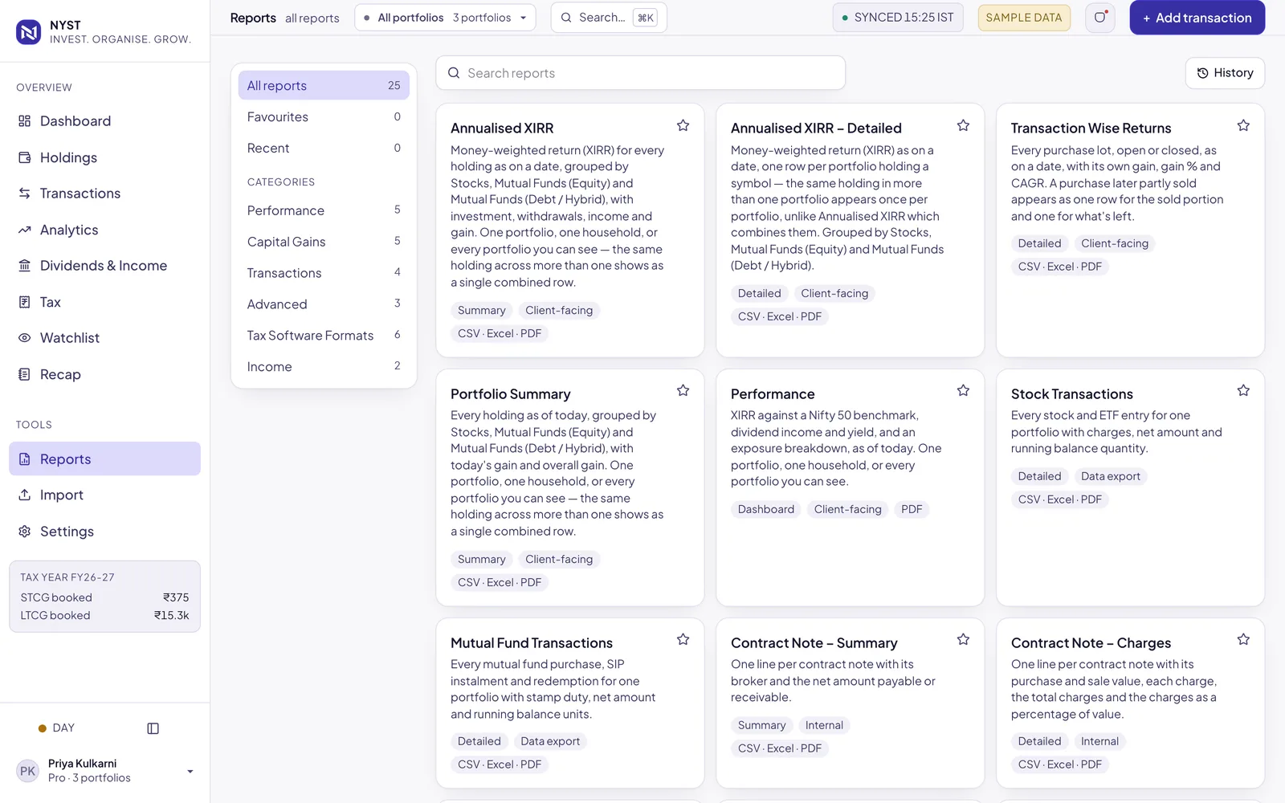Screen dimensions: 1285x803
Task: Show Favourites reports
Action: point(324,117)
